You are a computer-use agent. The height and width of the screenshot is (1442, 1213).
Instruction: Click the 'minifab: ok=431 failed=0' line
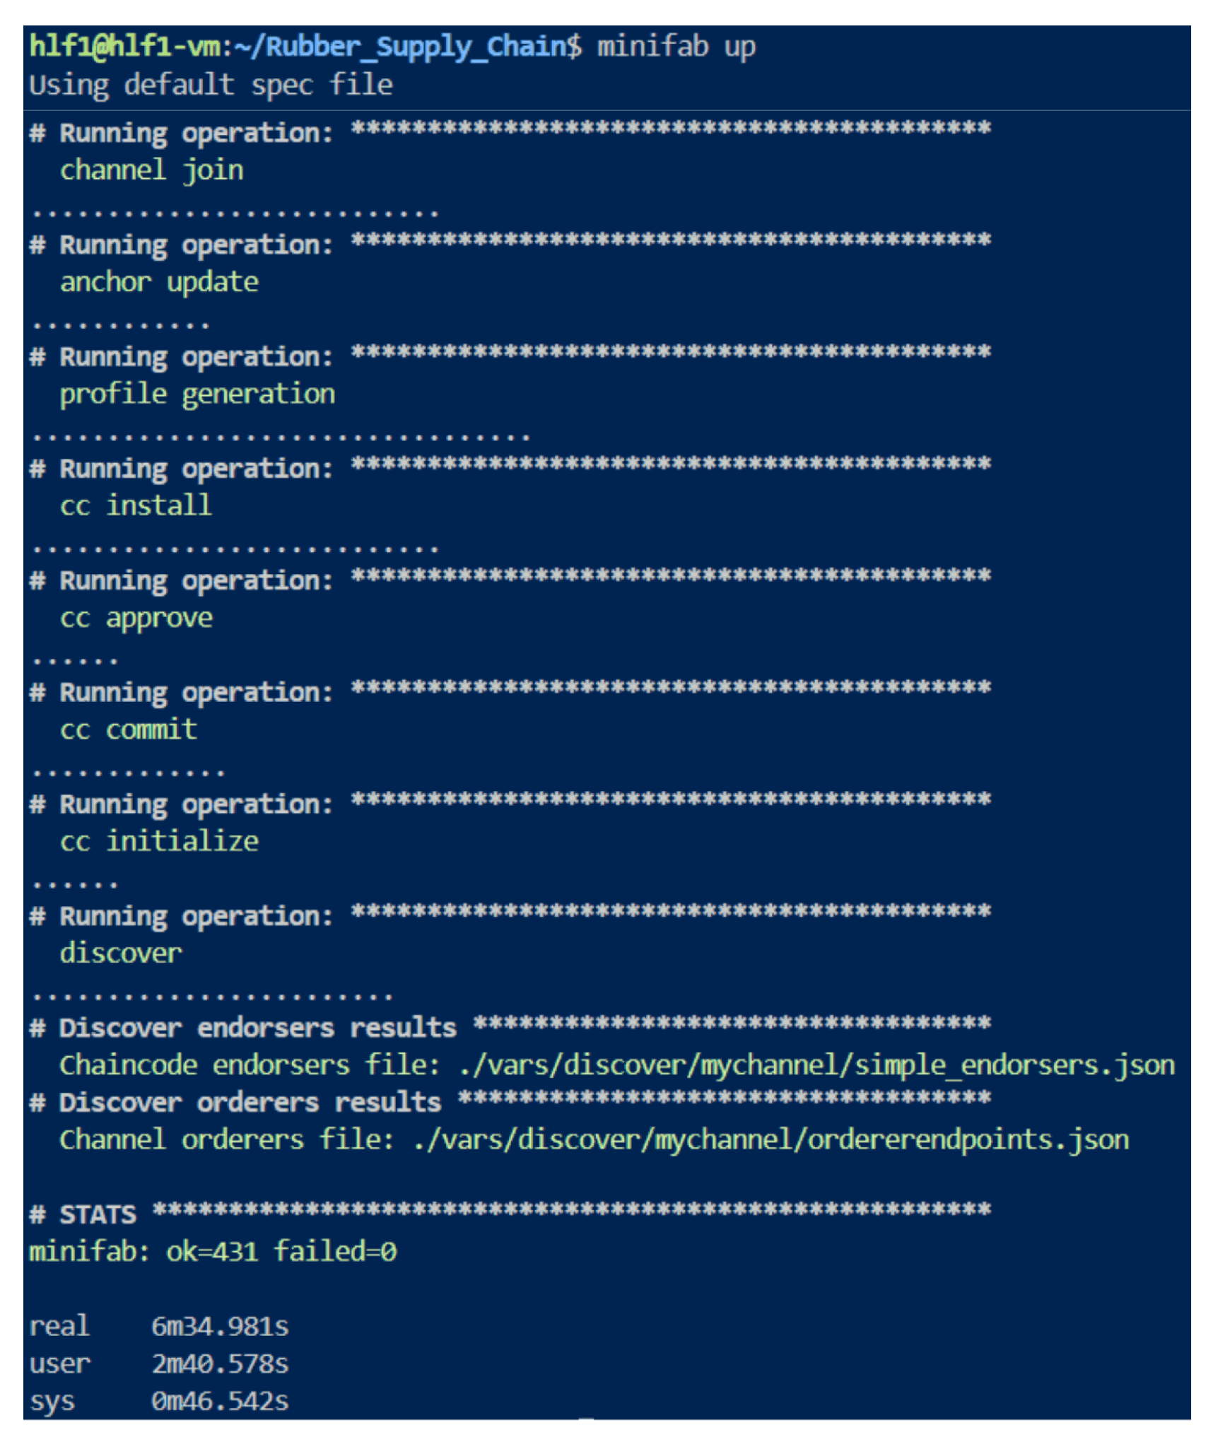(213, 1252)
